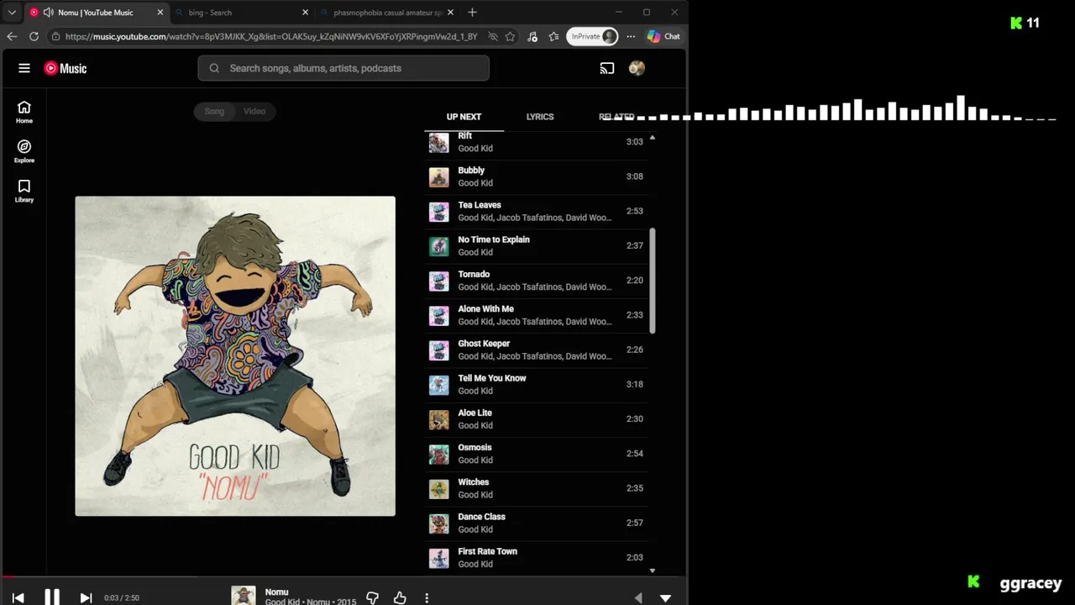
Task: Play Dance Class from the queue
Action: tap(536, 523)
